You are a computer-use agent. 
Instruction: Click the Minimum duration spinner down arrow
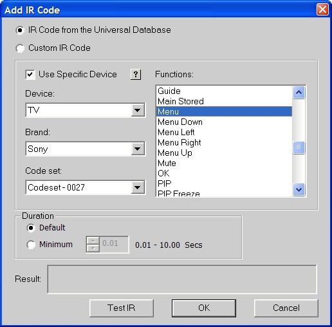click(93, 248)
